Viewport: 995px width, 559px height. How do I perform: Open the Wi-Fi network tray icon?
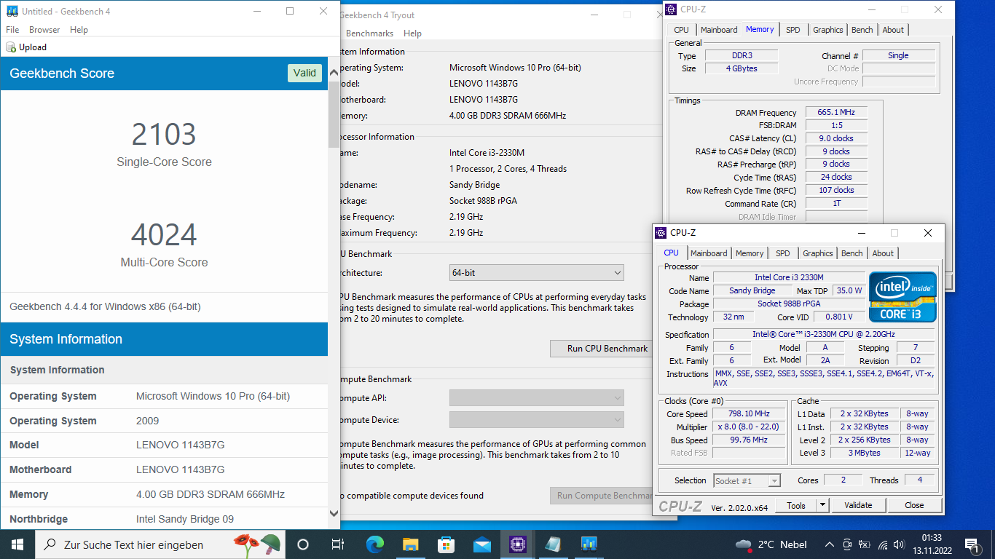883,544
